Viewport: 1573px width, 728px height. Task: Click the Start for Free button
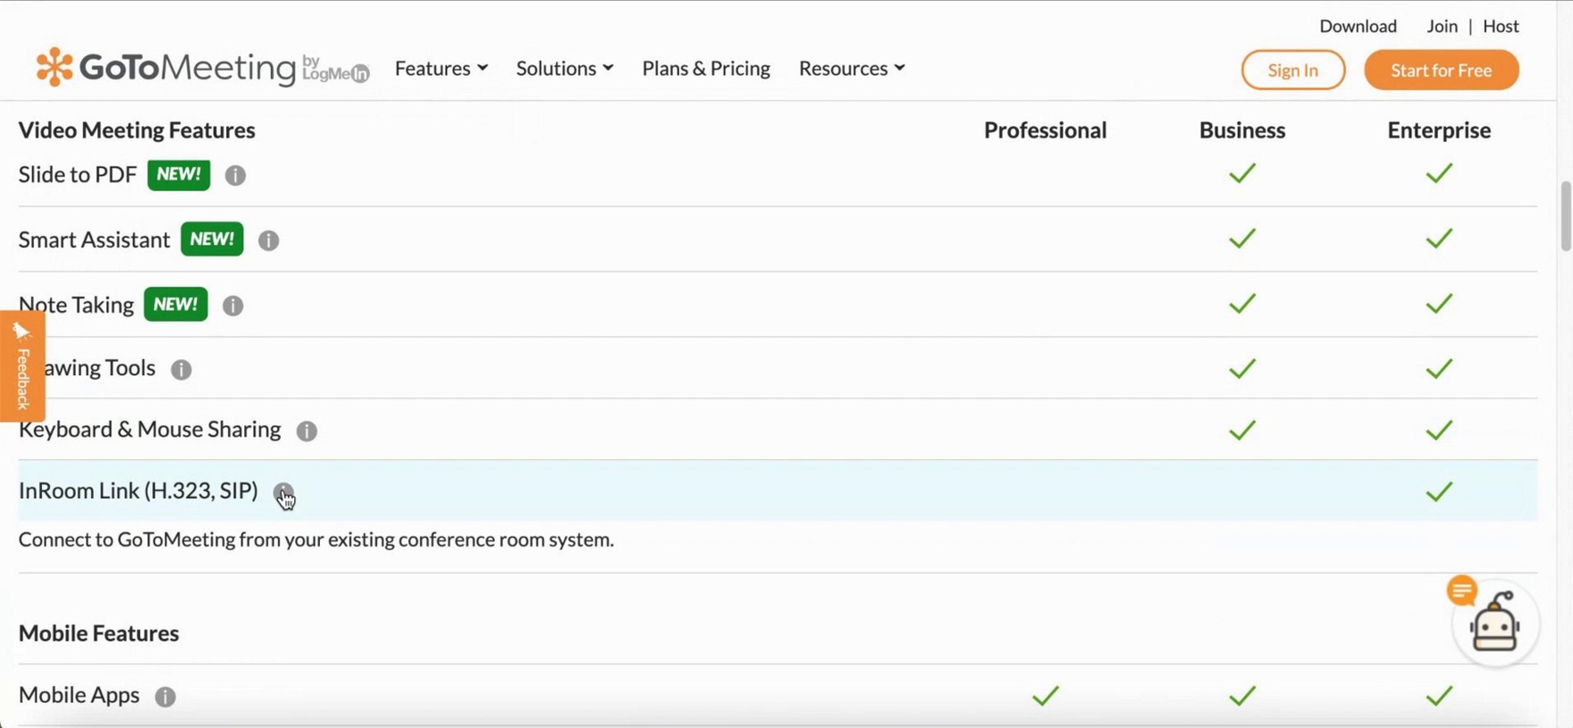(1441, 71)
